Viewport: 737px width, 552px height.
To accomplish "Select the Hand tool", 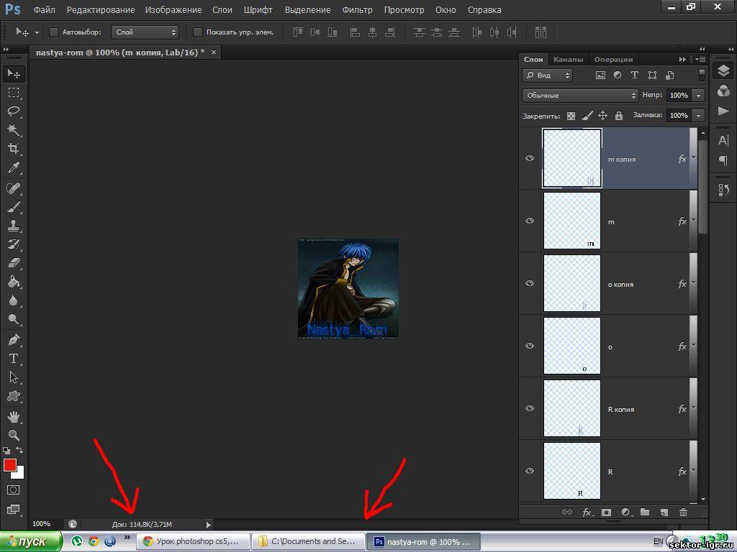I will pyautogui.click(x=14, y=416).
